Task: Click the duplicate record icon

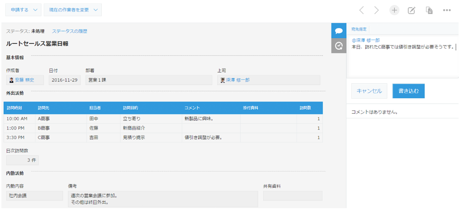Action: click(x=429, y=10)
